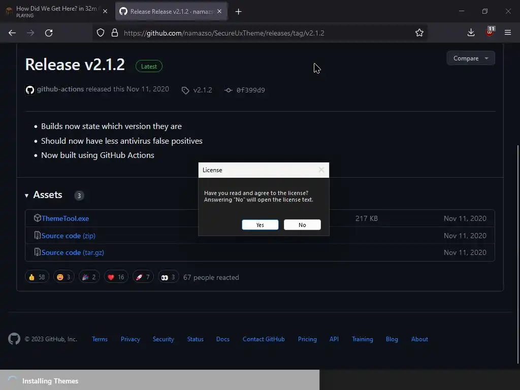Open the About footer link
520x390 pixels.
419,339
